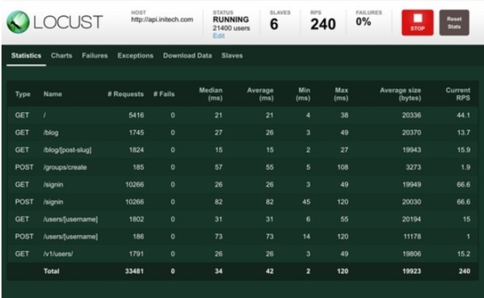Sort by Current RPS column header
The width and height of the screenshot is (484, 298).
(458, 94)
